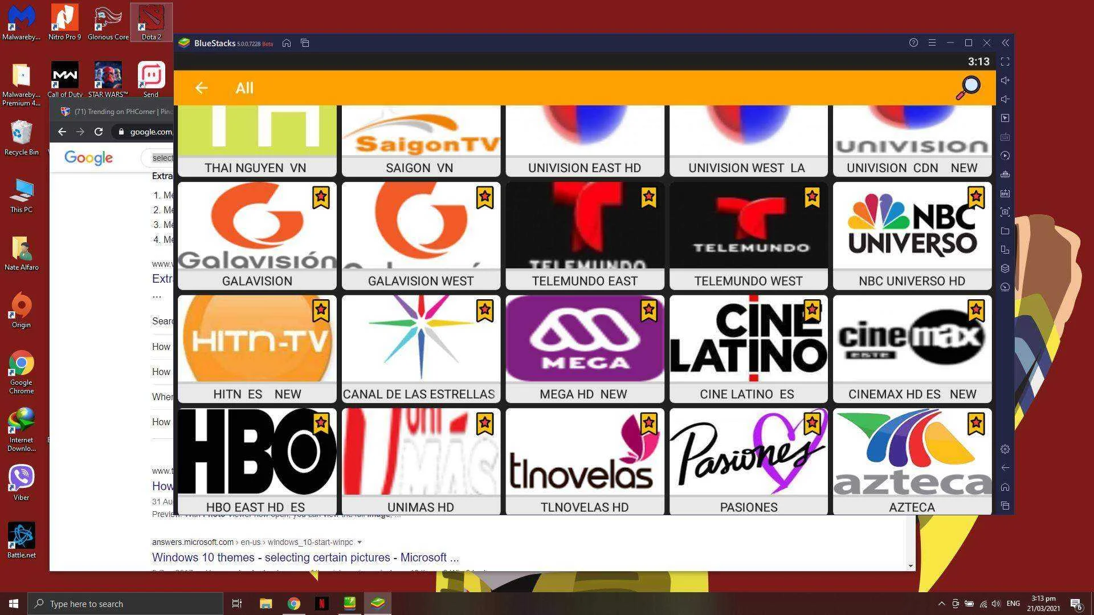Toggle BlueStacks fullscreen icon
1094x615 pixels.
pos(1005,62)
